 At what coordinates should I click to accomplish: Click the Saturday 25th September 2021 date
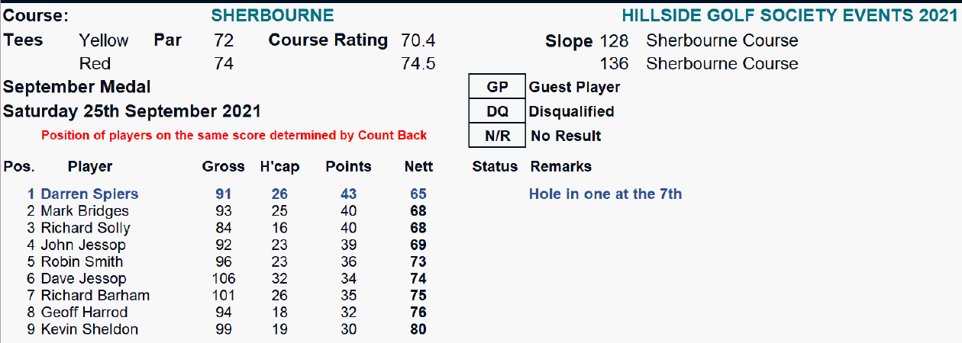click(x=132, y=111)
